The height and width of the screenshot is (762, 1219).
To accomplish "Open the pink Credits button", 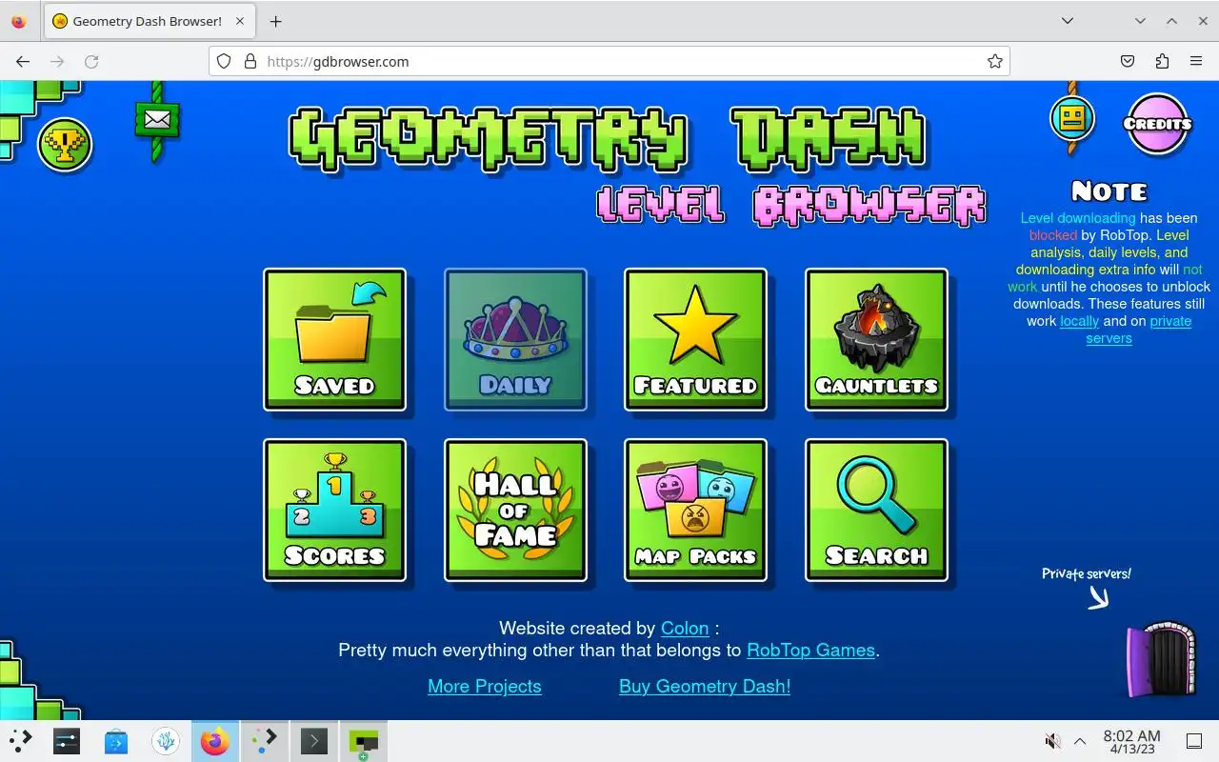I will [1157, 124].
